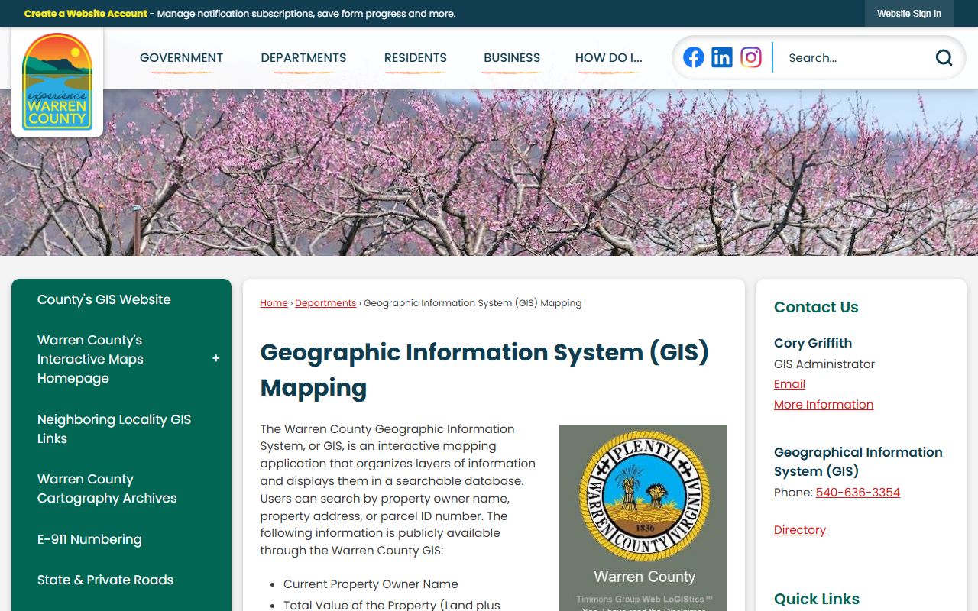Screen dimensions: 978x611
Task: Open E-911 Numbering sidebar link
Action: [89, 539]
